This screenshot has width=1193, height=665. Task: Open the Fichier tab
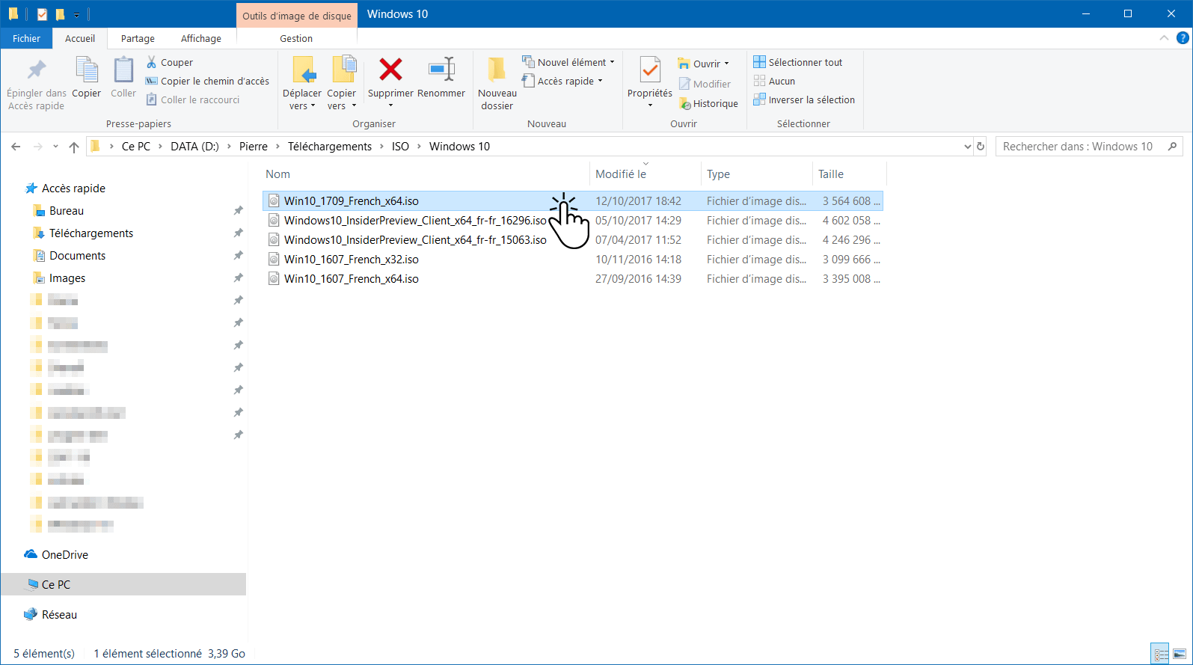click(x=26, y=38)
